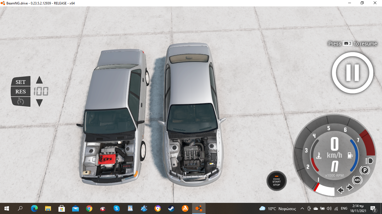This screenshot has height=214, width=382.
Task: Open Google Chrome from taskbar
Action: [89, 208]
